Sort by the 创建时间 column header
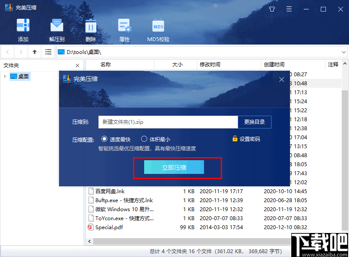 274,65
